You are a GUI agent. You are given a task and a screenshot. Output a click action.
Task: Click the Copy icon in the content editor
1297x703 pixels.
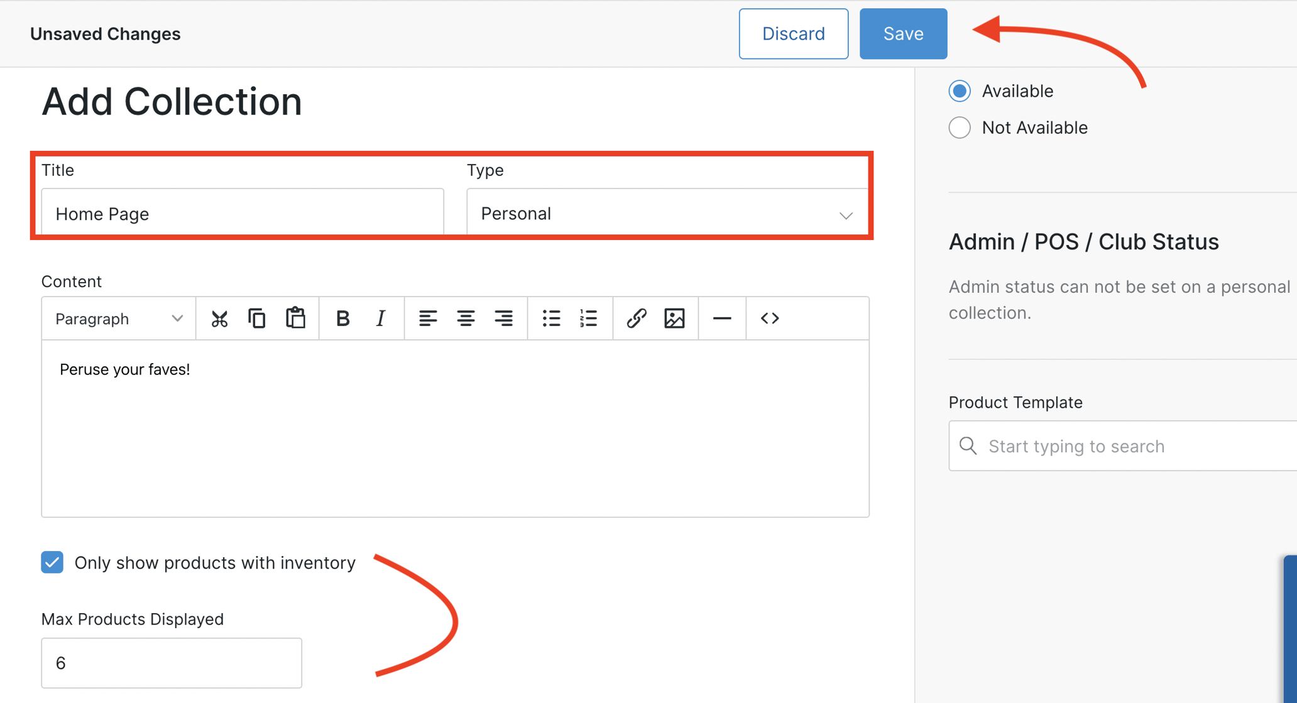257,319
